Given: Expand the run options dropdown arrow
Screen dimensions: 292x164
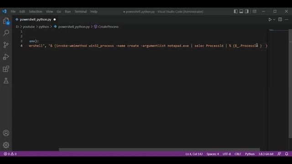Looking at the screenshot, I should 274,20.
